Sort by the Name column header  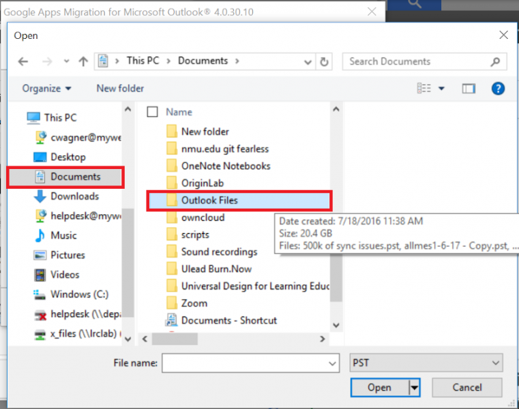point(179,112)
